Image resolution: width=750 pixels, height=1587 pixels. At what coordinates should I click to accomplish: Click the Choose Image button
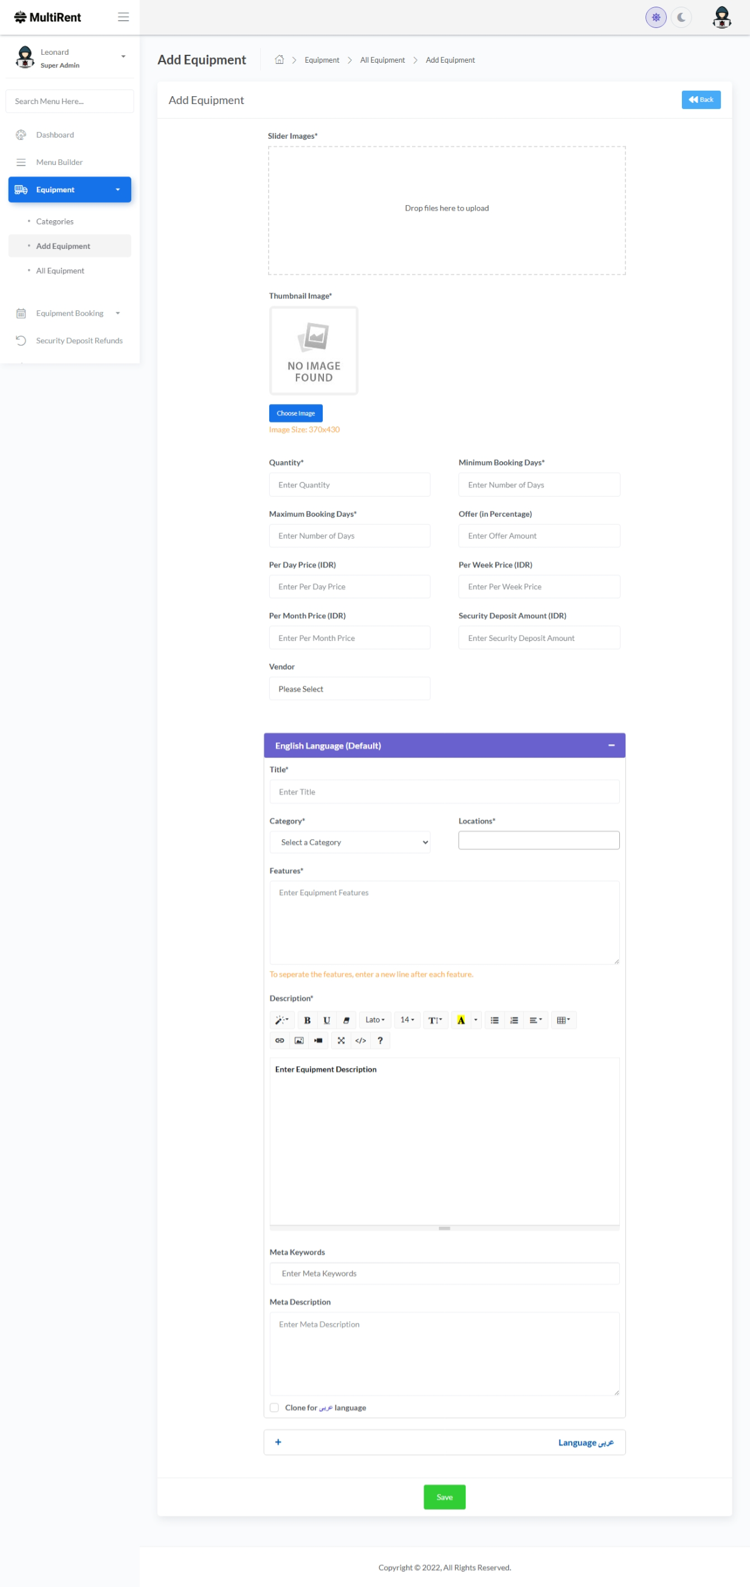tap(295, 413)
